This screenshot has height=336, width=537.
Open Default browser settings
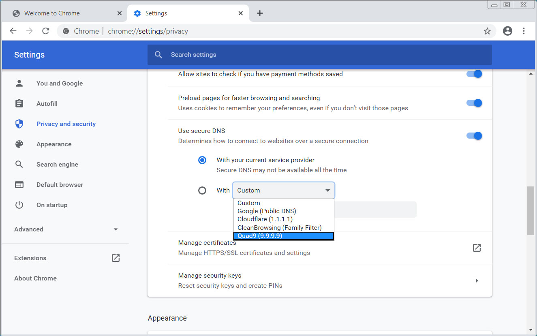[60, 184]
